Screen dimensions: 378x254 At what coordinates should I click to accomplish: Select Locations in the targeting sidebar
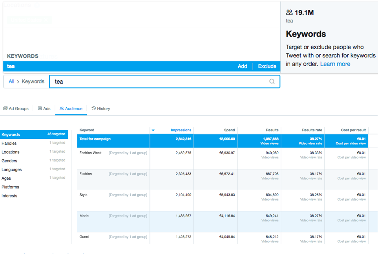coord(11,152)
